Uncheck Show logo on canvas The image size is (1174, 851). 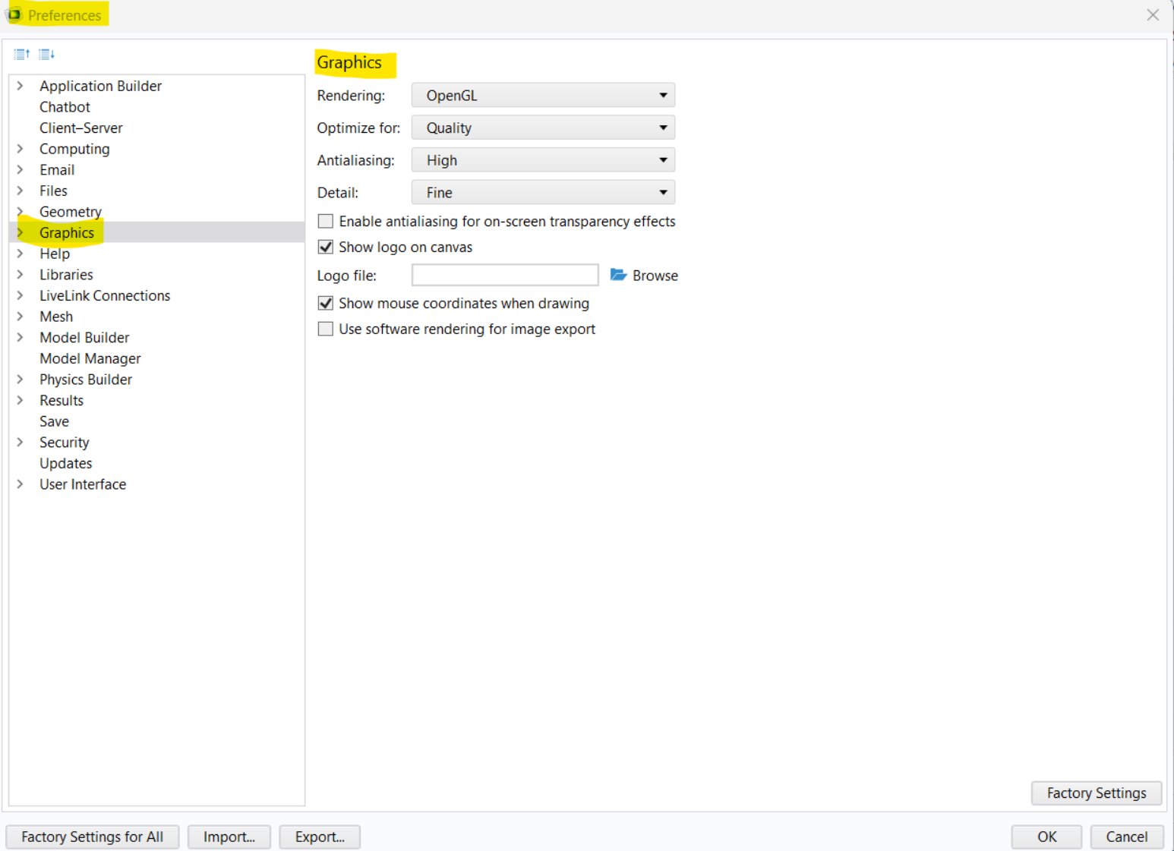coord(326,247)
